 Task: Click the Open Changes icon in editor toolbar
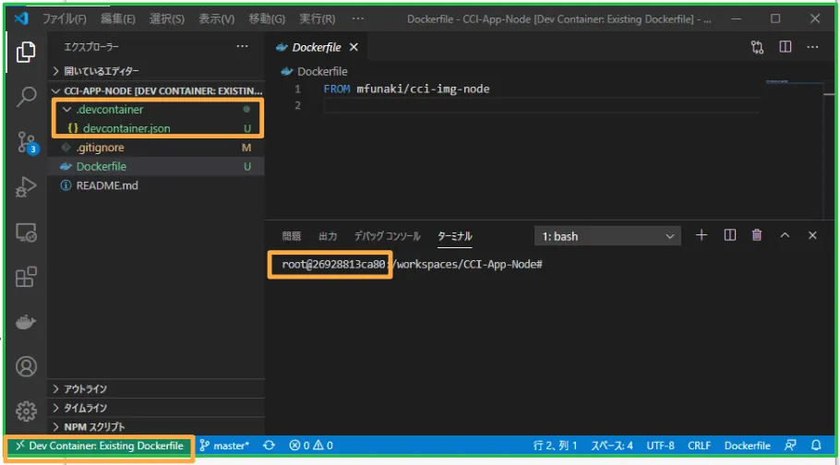point(757,47)
